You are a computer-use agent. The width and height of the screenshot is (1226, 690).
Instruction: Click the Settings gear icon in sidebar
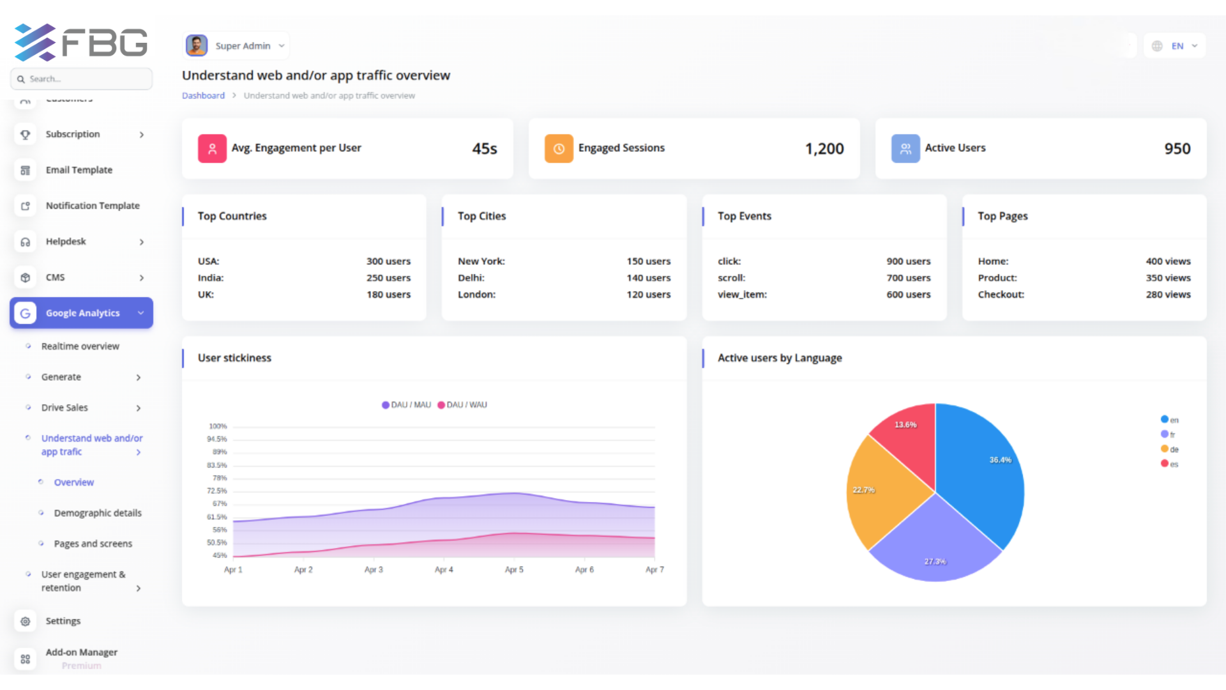[25, 621]
